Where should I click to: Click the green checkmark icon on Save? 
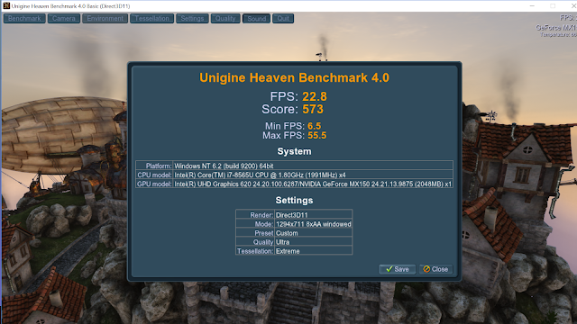(x=389, y=269)
